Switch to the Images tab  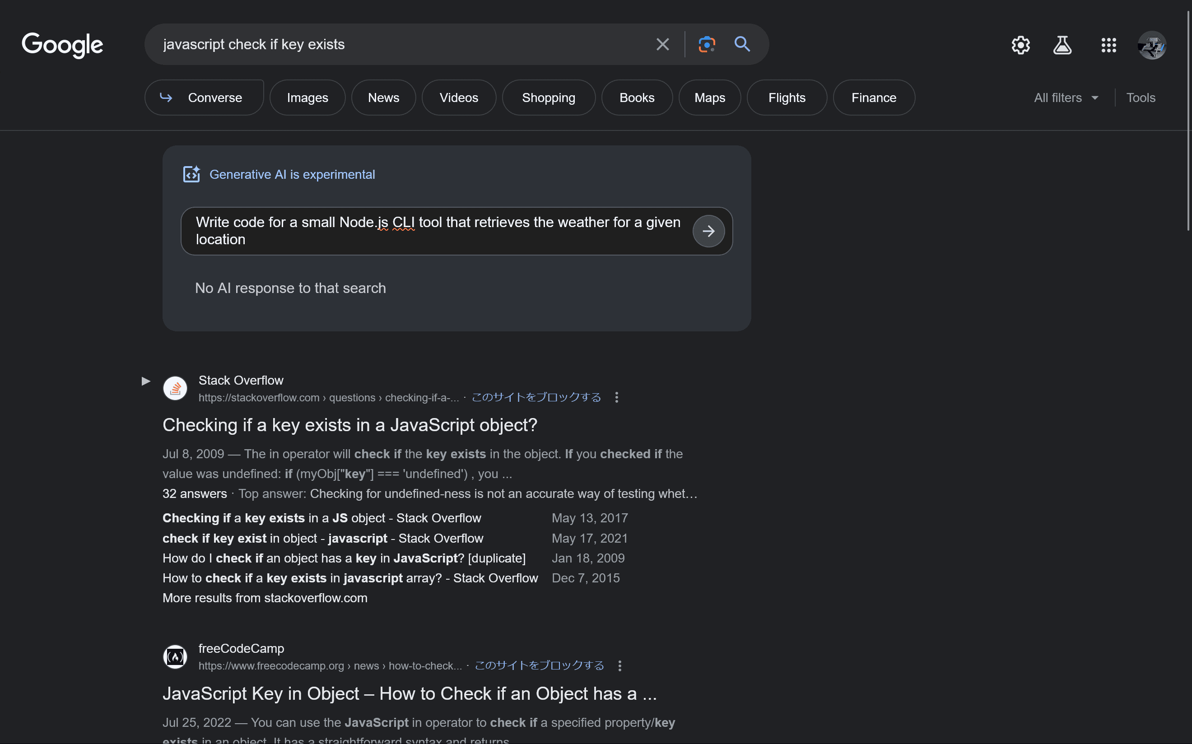[307, 98]
